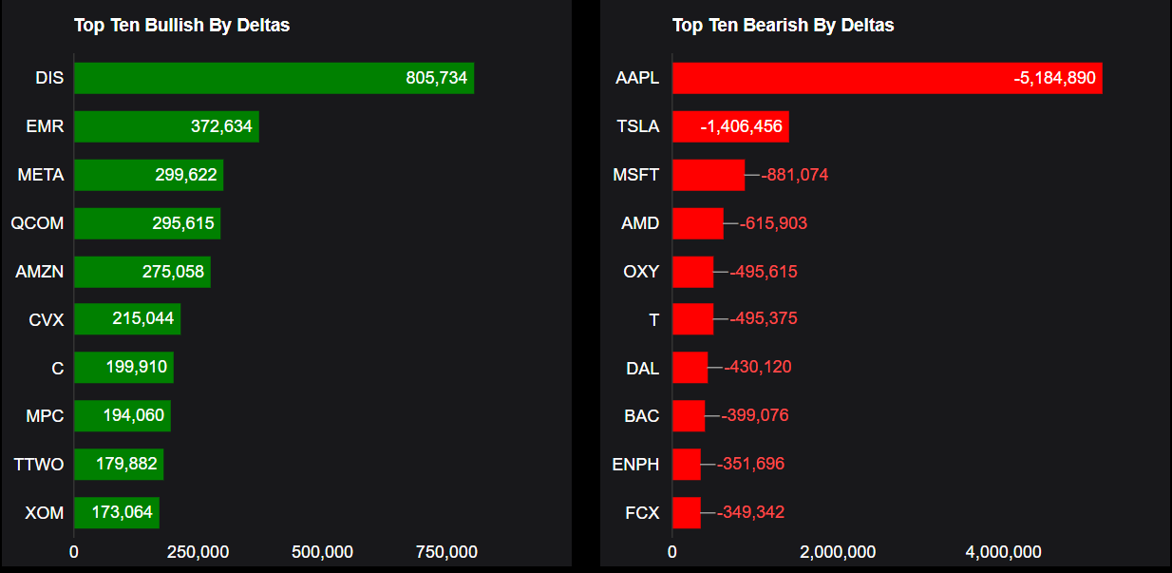This screenshot has width=1172, height=573.
Task: Click the "Top Ten Bullish By Deltas" title
Action: (x=182, y=26)
